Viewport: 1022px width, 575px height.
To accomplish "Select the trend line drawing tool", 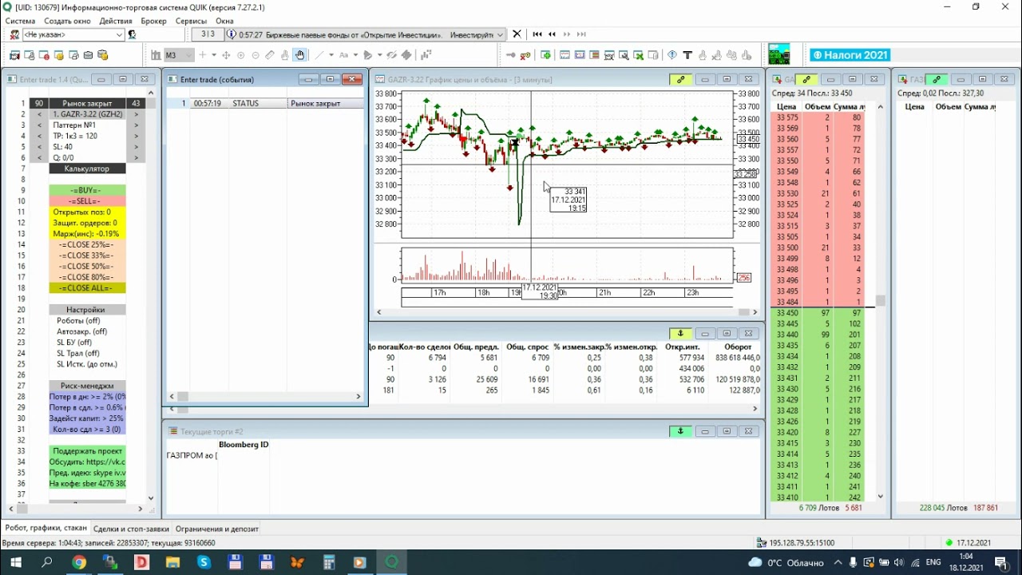I will click(x=319, y=55).
